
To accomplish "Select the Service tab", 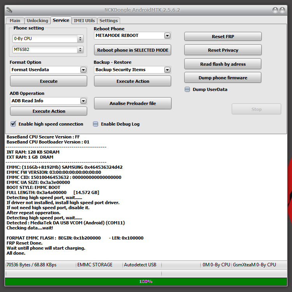I will click(61, 20).
